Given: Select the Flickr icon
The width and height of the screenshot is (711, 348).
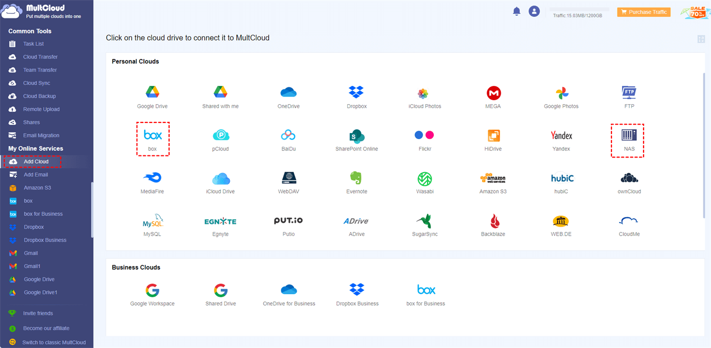Looking at the screenshot, I should [x=424, y=135].
